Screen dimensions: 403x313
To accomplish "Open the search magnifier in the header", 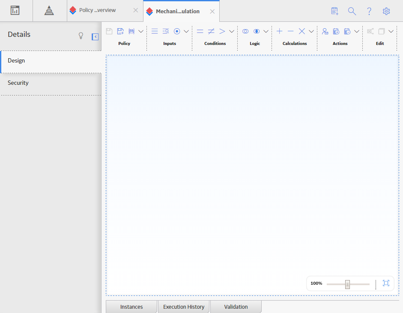I will click(352, 11).
